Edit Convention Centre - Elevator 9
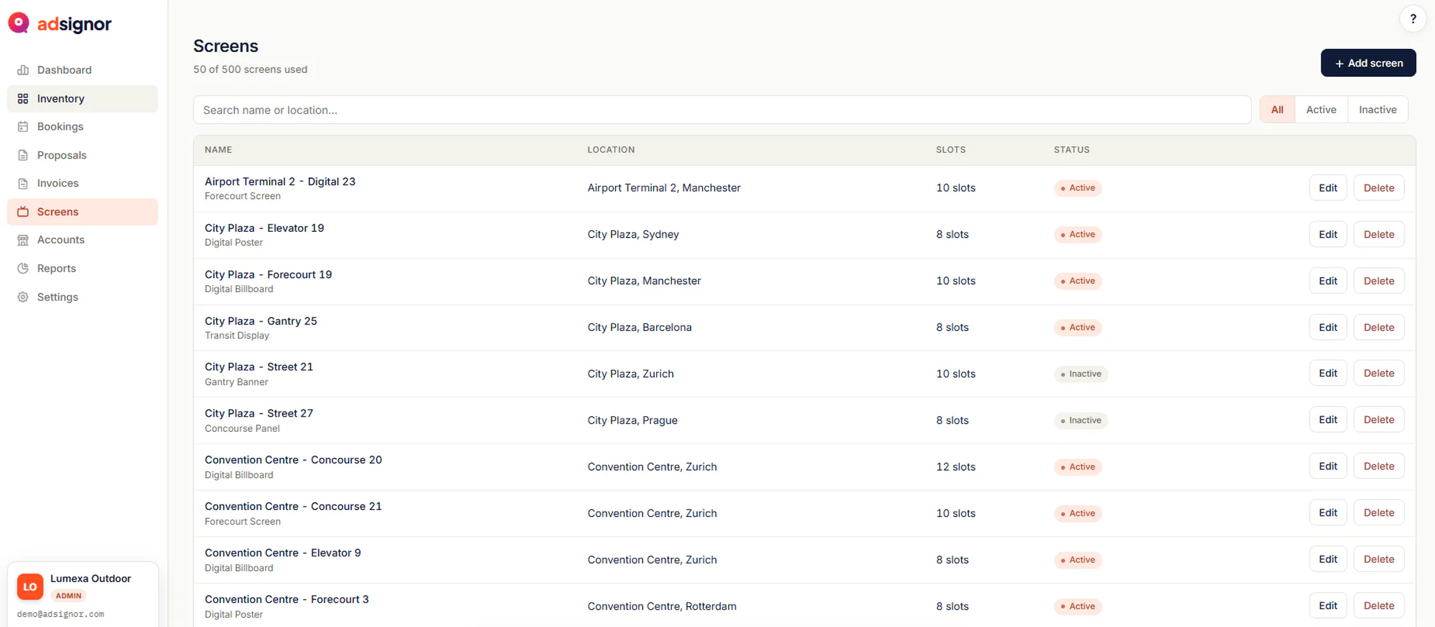Image resolution: width=1435 pixels, height=627 pixels. (1328, 559)
